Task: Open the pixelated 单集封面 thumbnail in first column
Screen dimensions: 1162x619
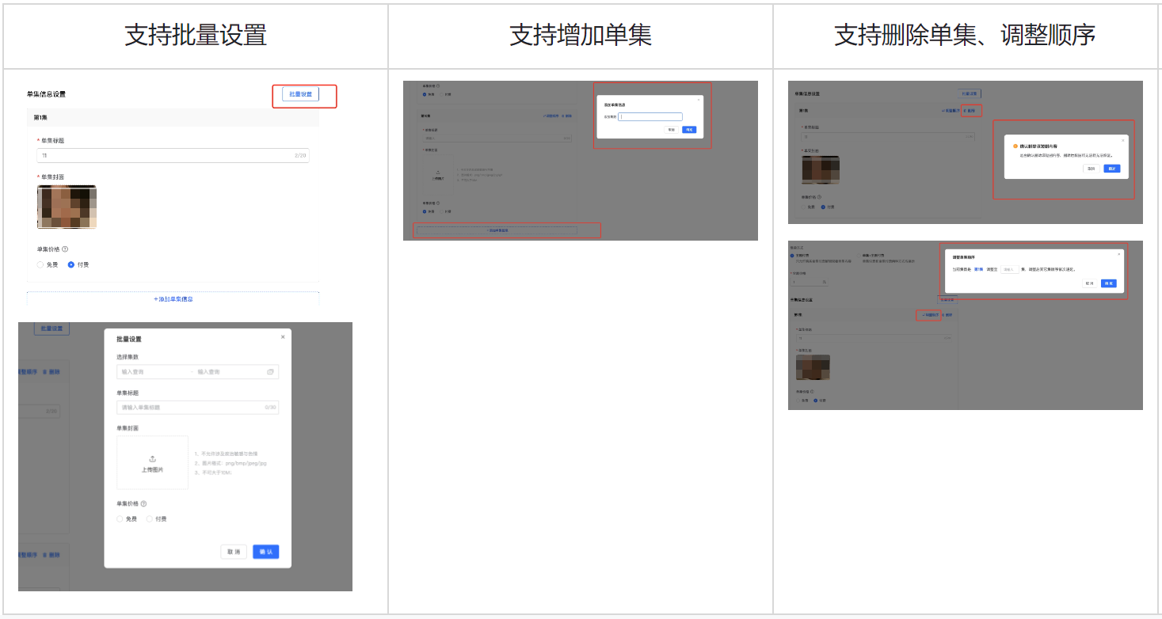Action: [67, 207]
